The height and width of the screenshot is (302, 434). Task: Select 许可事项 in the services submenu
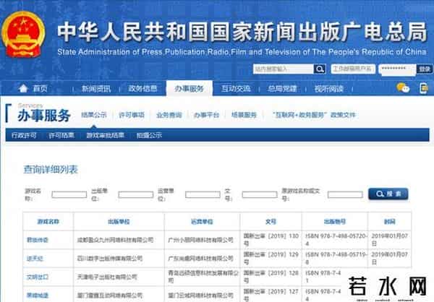pyautogui.click(x=132, y=115)
